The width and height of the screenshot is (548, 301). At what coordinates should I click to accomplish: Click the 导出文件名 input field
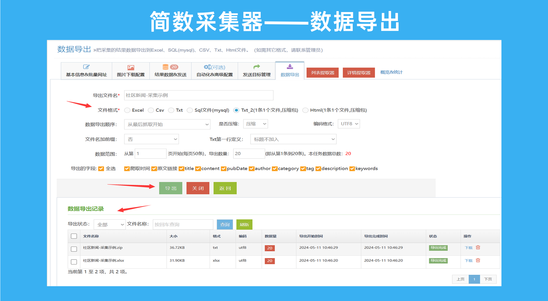pos(199,95)
